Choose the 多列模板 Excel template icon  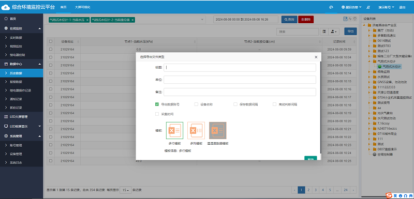[196, 130]
